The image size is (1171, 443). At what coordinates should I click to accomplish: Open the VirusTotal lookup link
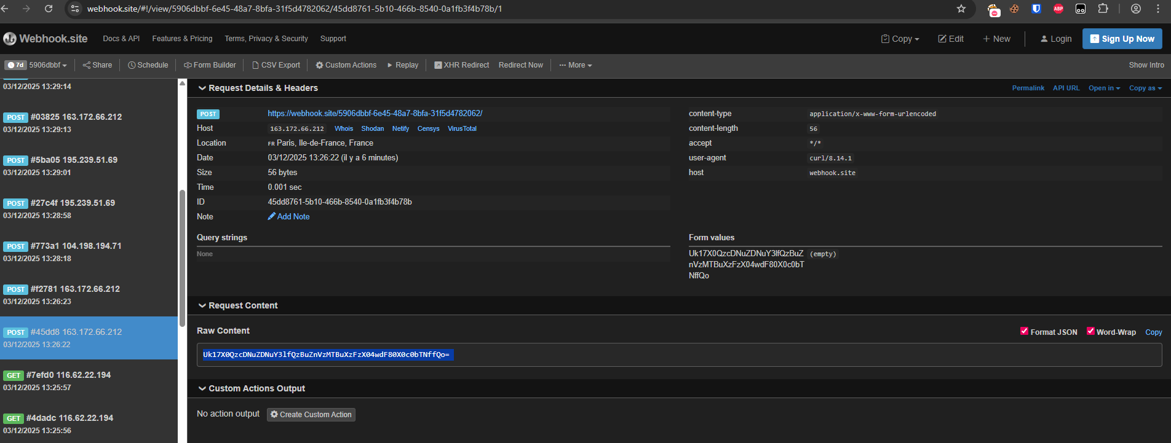[462, 129]
